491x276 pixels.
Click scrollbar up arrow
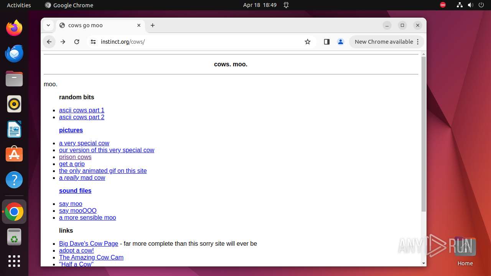(x=423, y=54)
